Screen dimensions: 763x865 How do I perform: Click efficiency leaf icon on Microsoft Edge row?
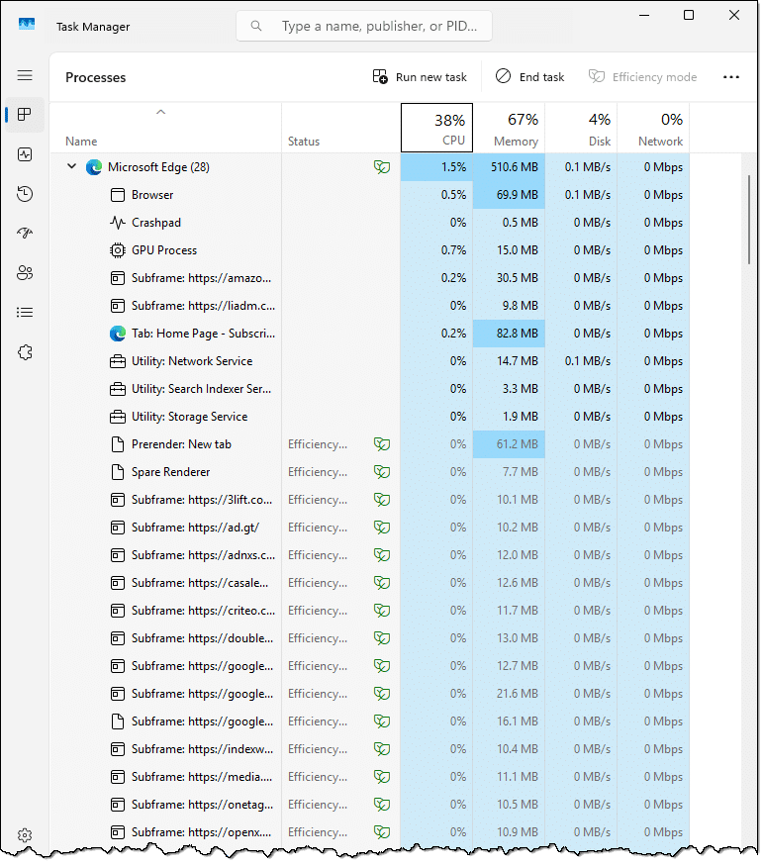coord(382,167)
